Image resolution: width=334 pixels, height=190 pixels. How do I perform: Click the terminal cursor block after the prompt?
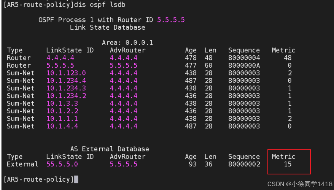pos(76,179)
